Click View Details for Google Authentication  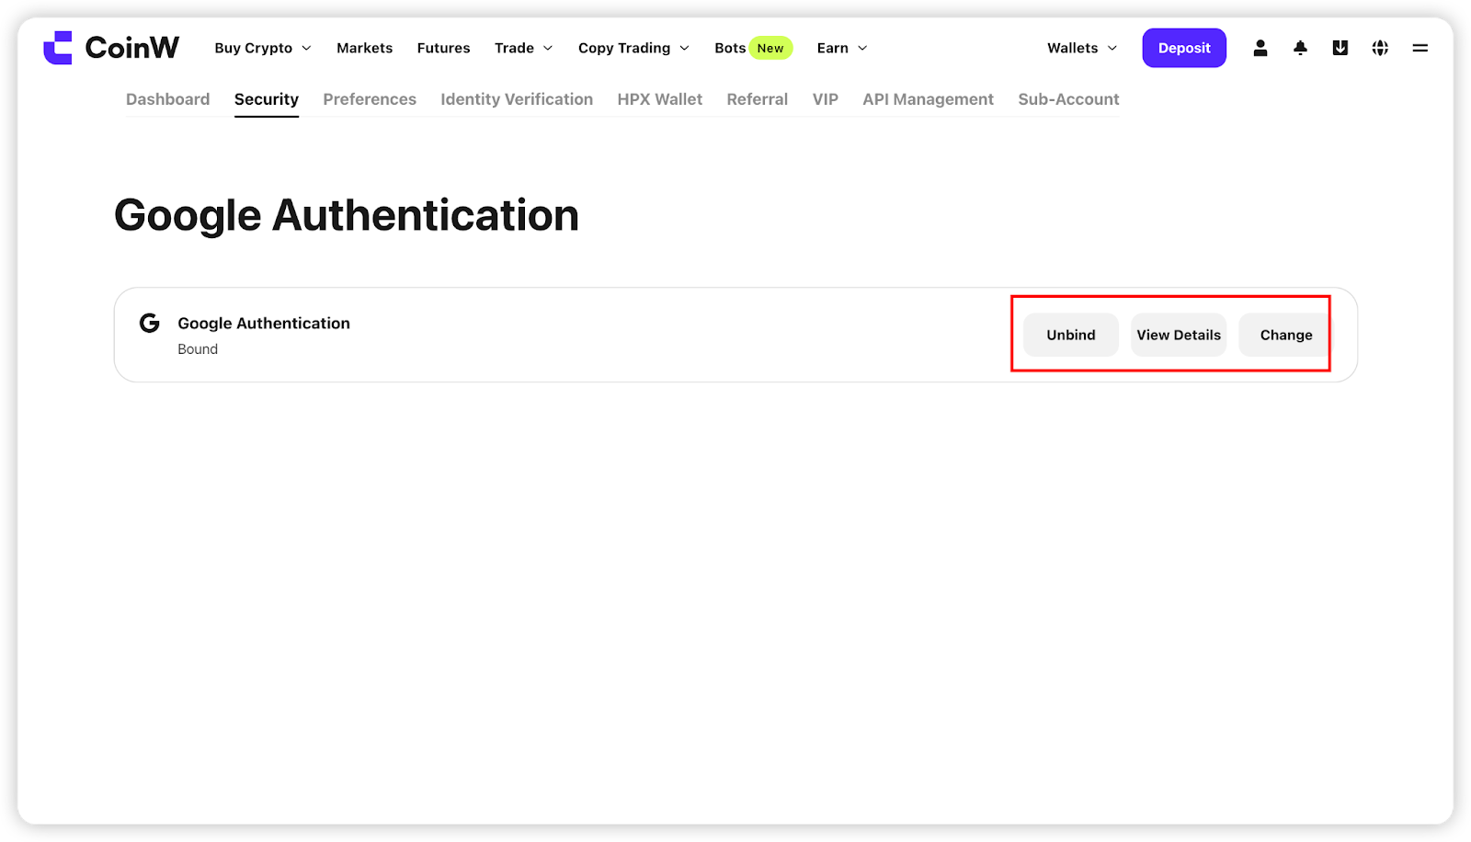(x=1179, y=335)
